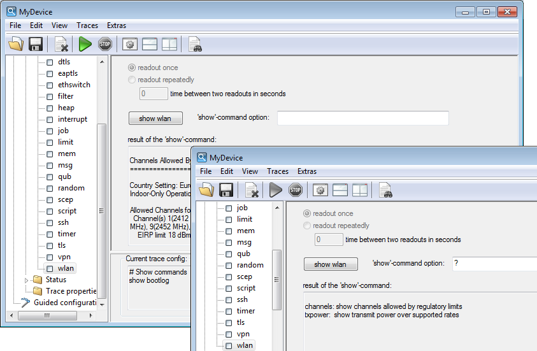Click the gear settings window icon in back window
Viewport: 537px width, 351px height.
coord(130,44)
